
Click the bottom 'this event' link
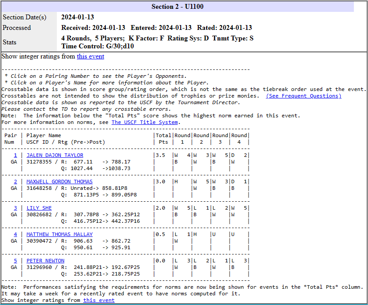[x=99, y=300]
